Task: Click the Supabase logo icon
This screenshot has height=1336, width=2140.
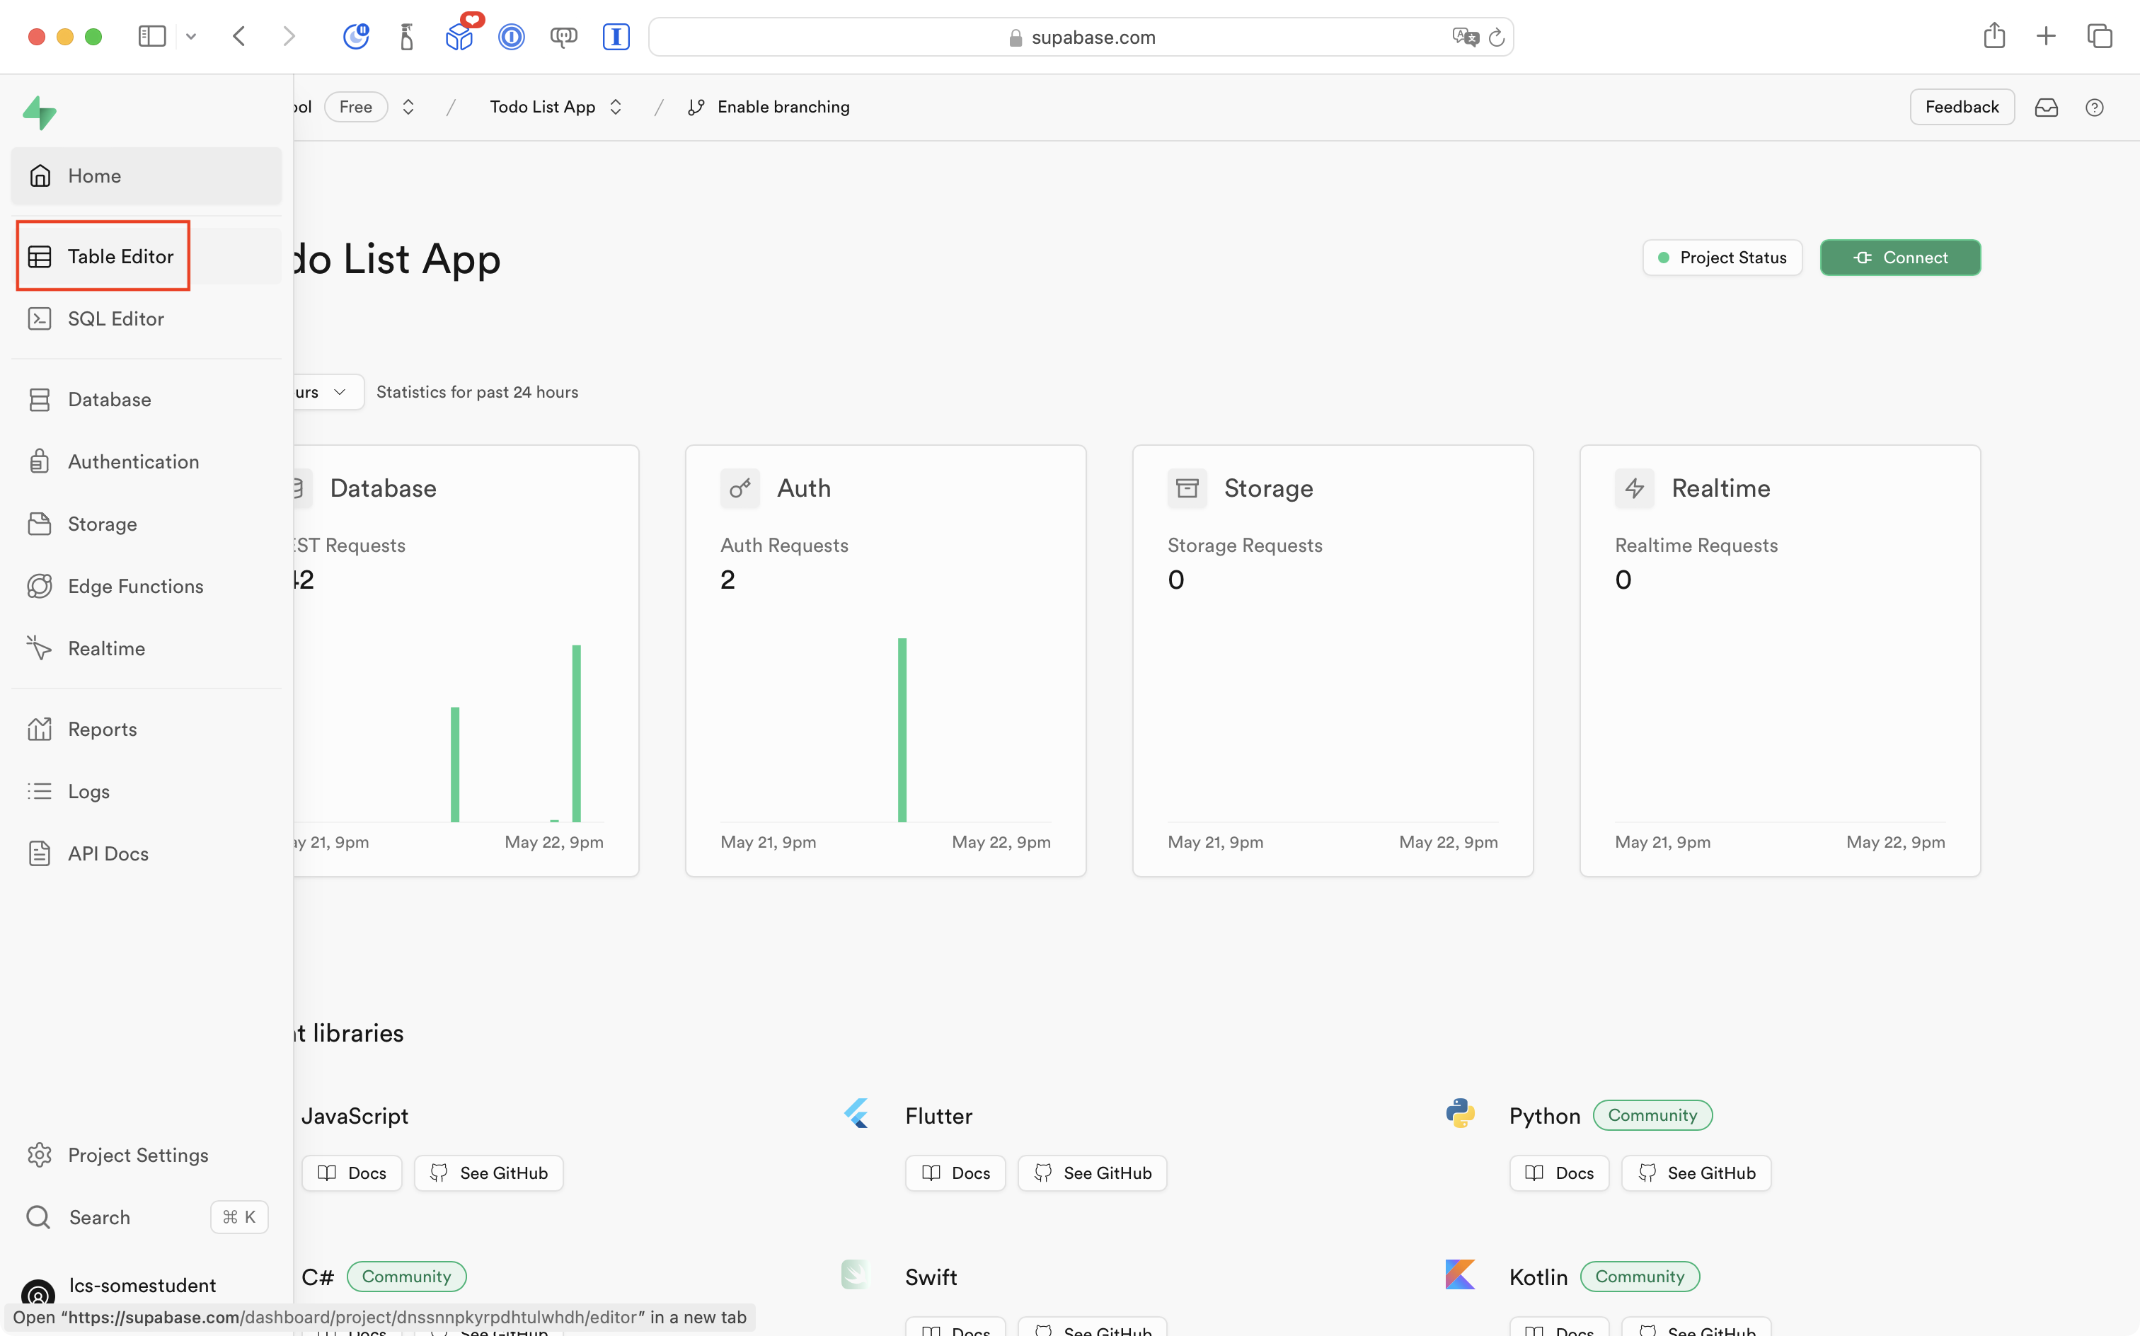Action: [40, 113]
